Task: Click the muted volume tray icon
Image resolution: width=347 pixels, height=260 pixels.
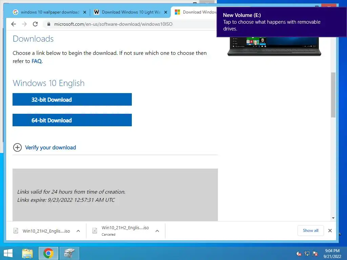Action: (x=299, y=254)
